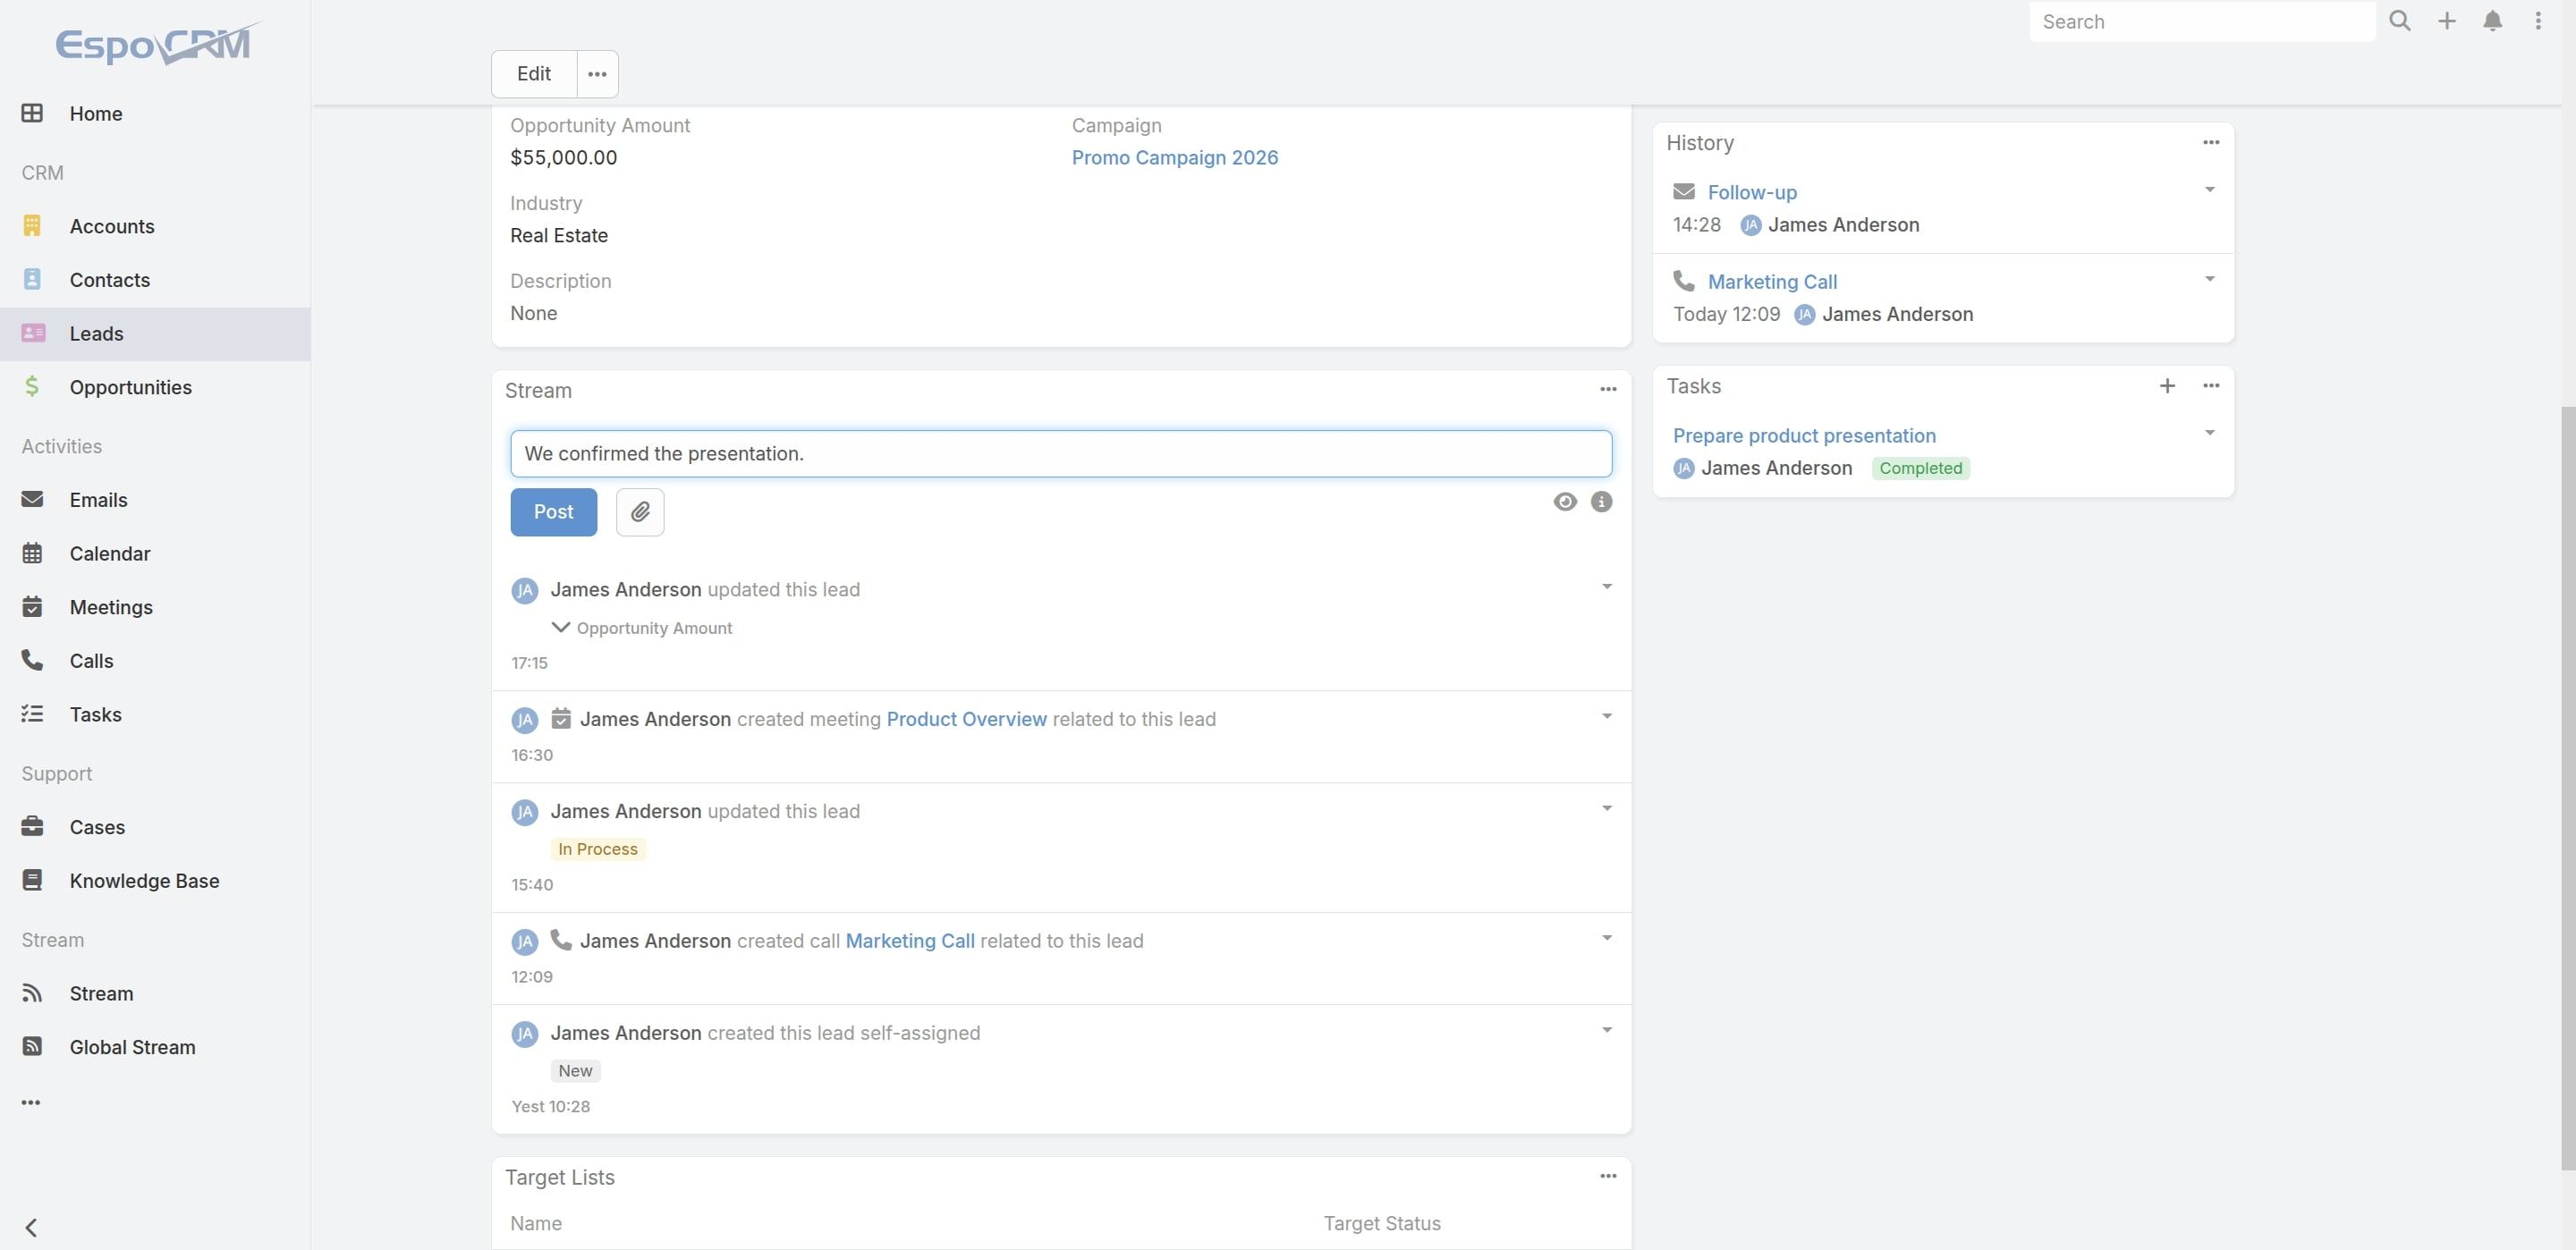
Task: Open global search magnifier icon
Action: click(2399, 21)
